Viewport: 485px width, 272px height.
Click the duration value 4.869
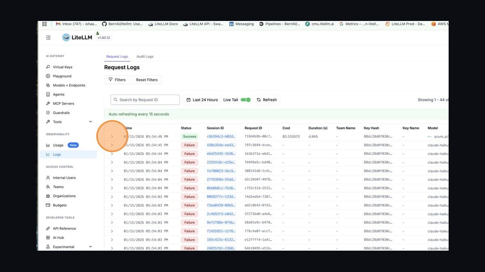coord(313,137)
